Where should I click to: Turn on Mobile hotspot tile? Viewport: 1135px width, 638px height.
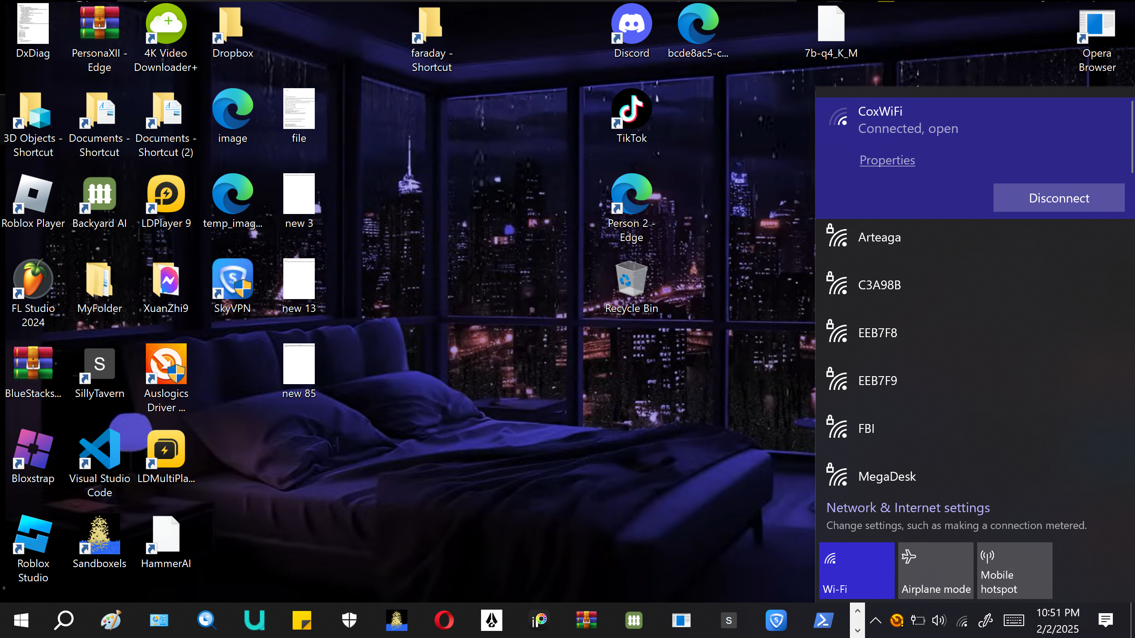(1014, 571)
